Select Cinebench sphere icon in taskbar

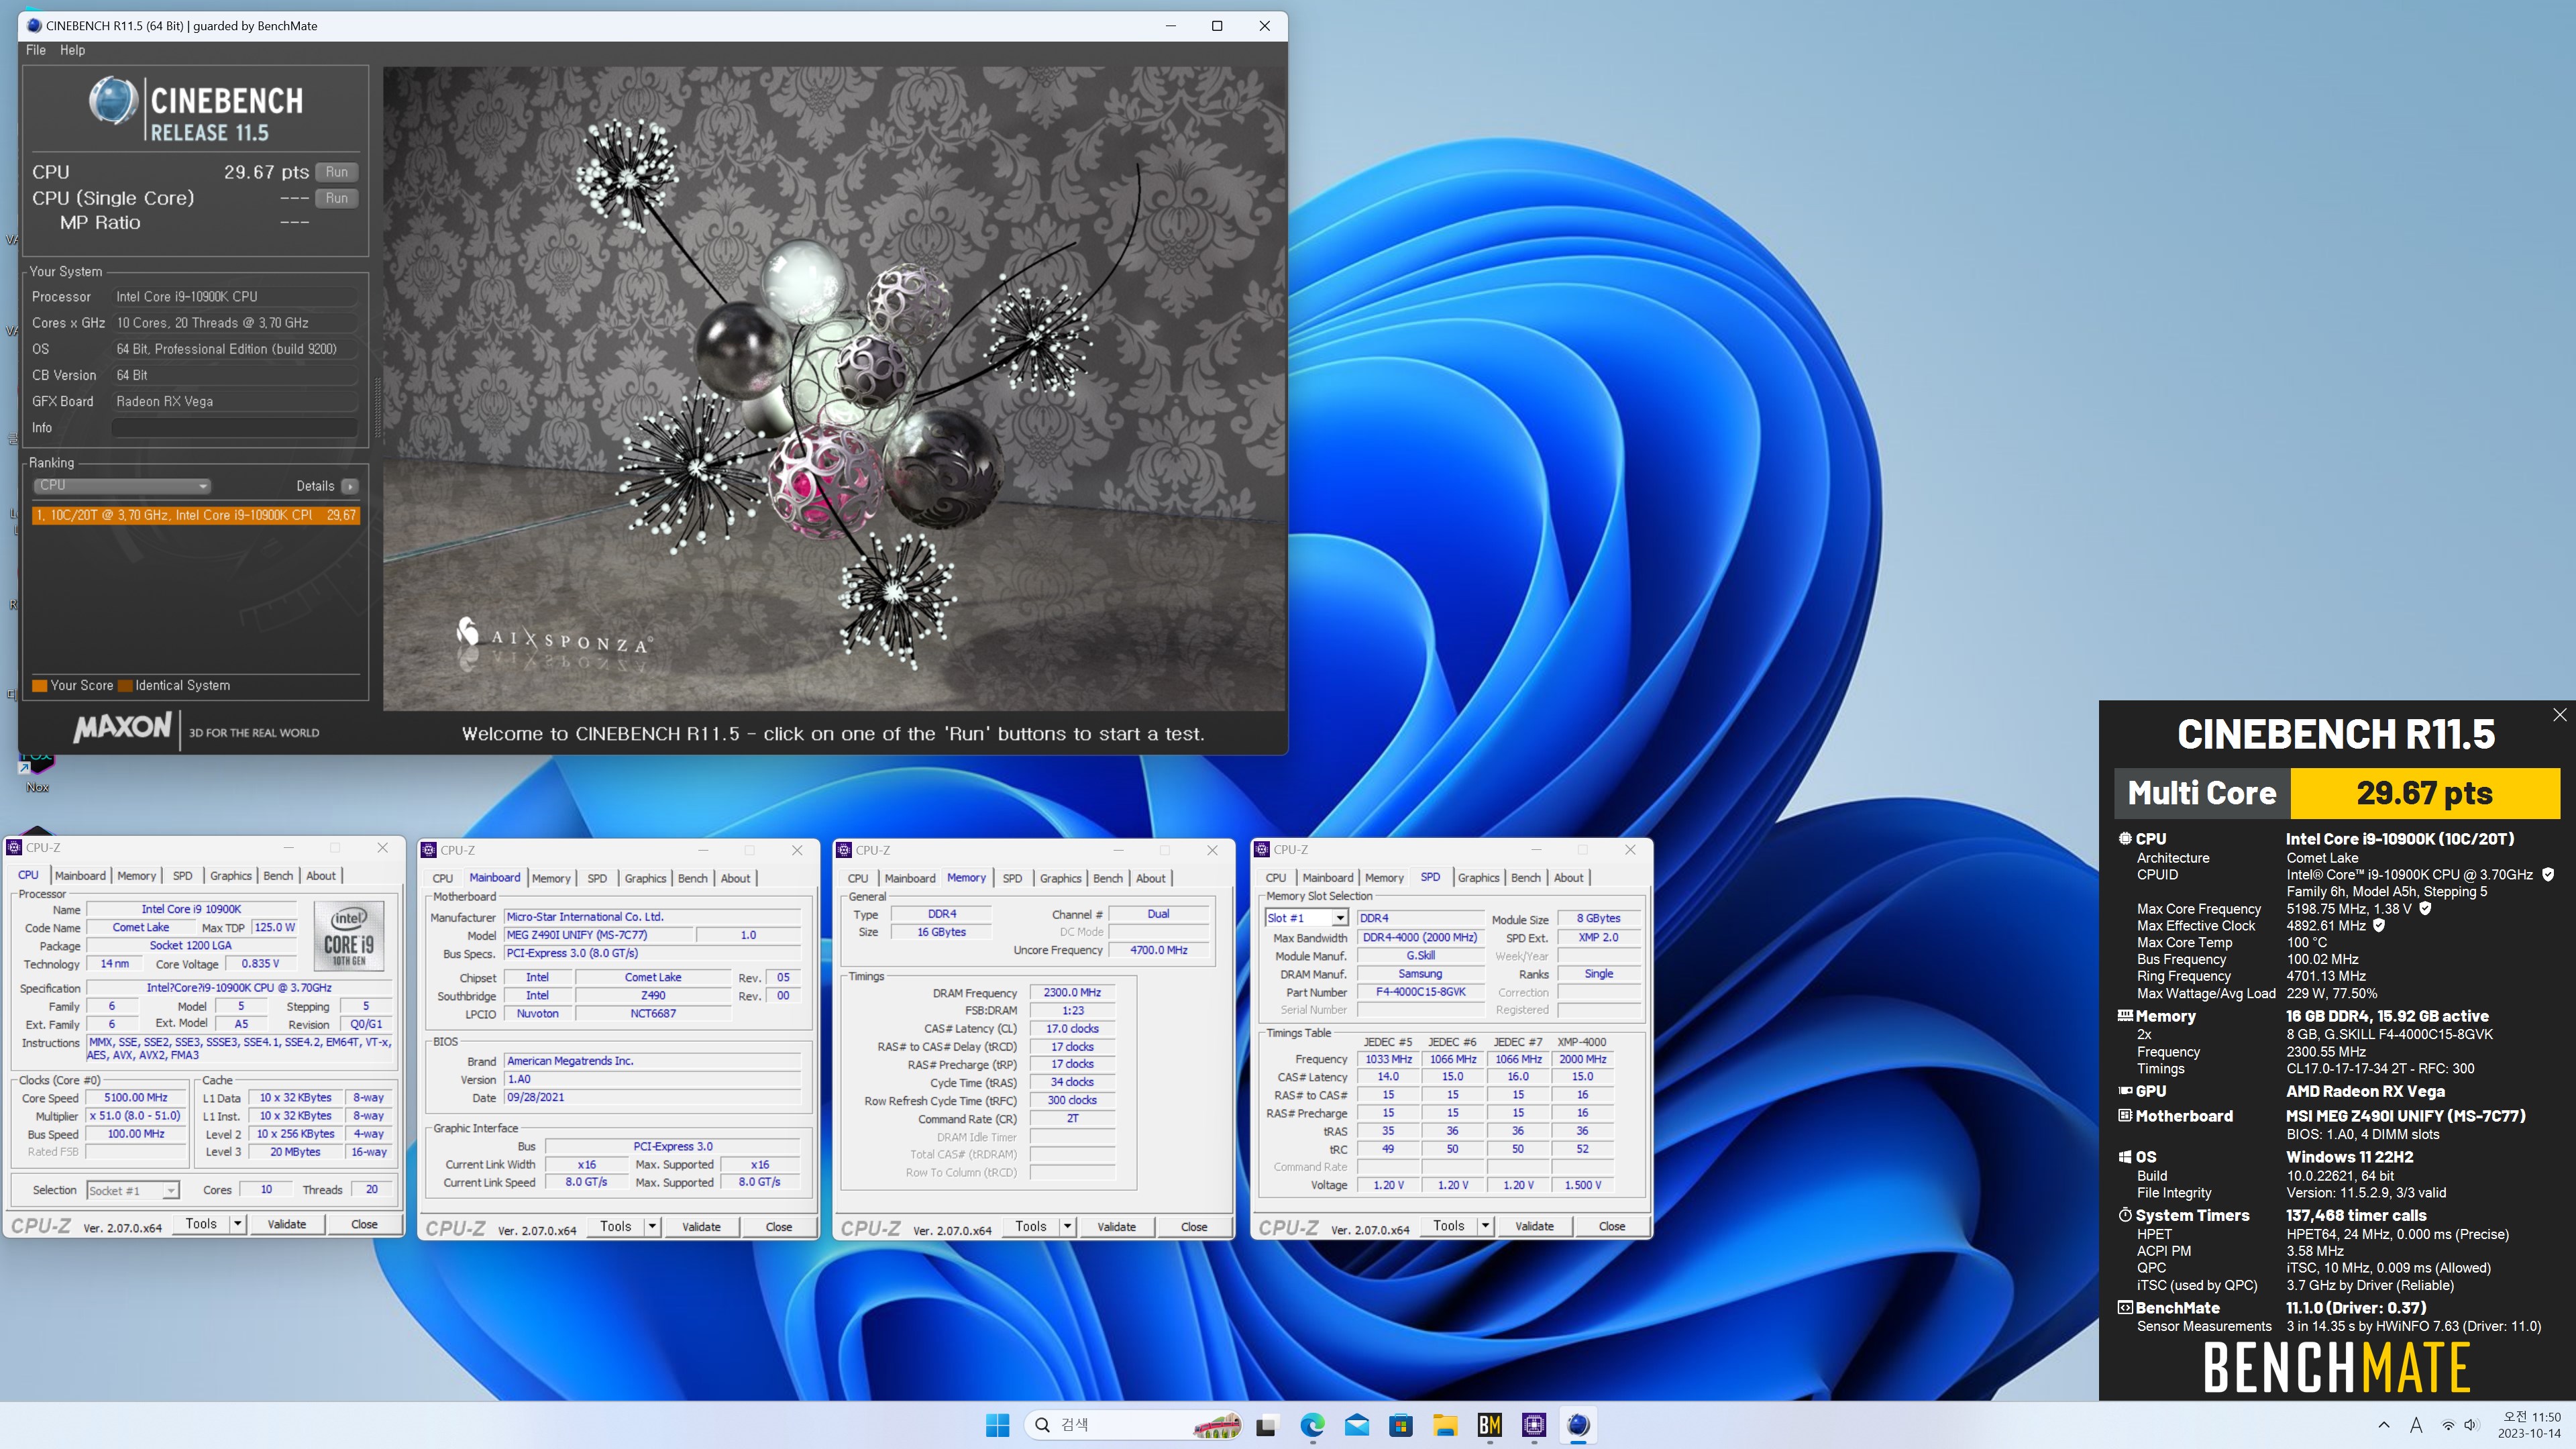pos(1578,1425)
